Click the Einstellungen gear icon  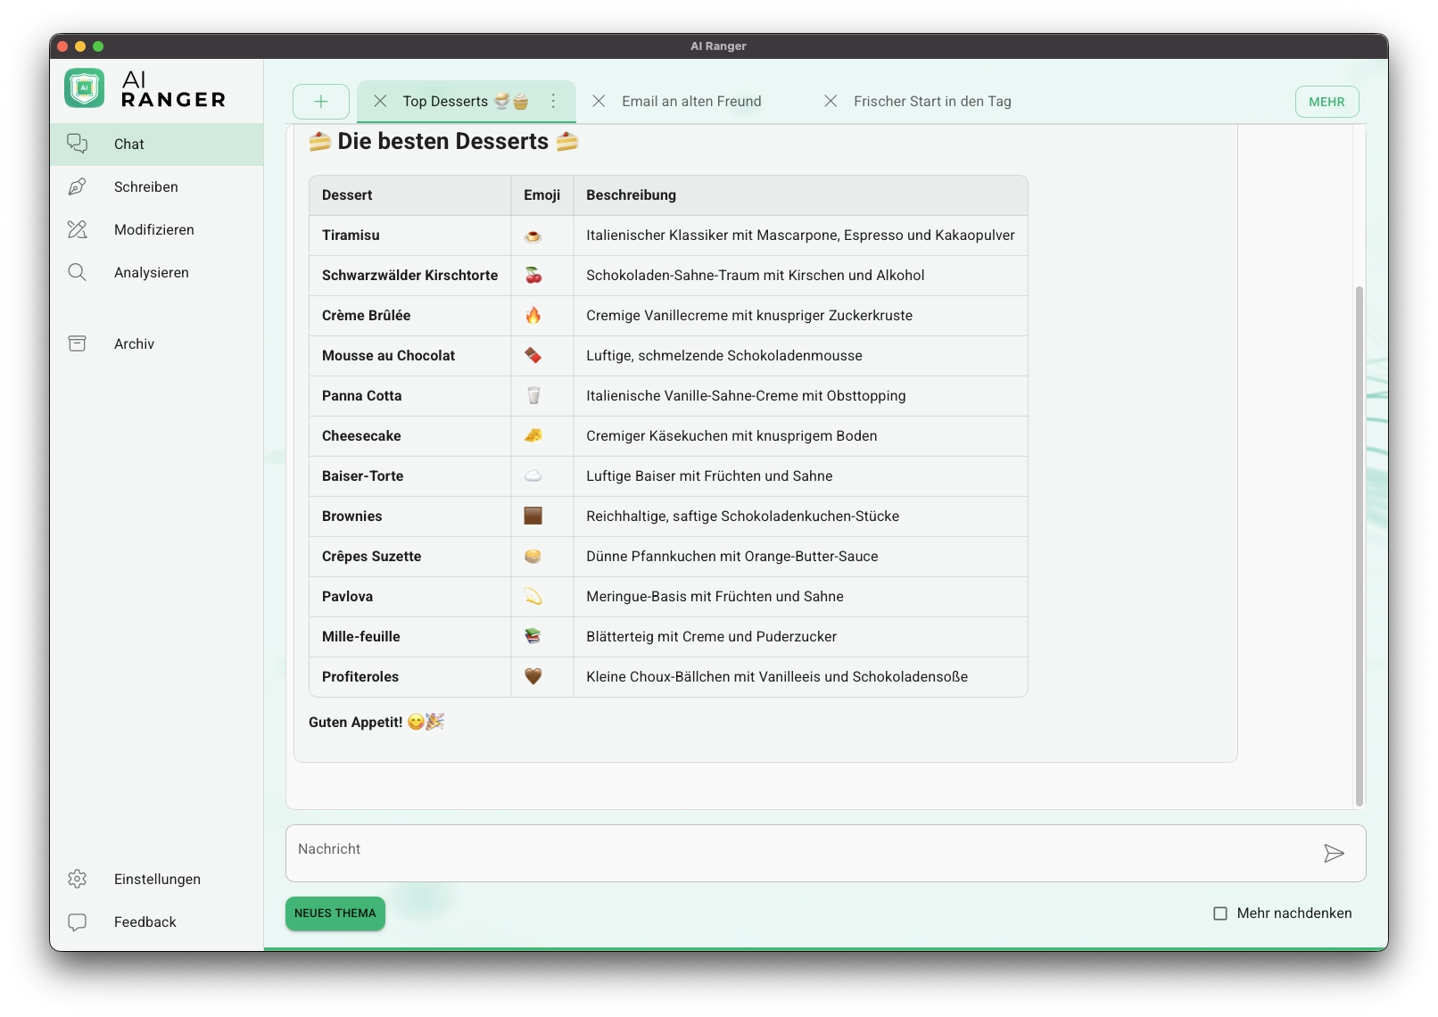78,879
